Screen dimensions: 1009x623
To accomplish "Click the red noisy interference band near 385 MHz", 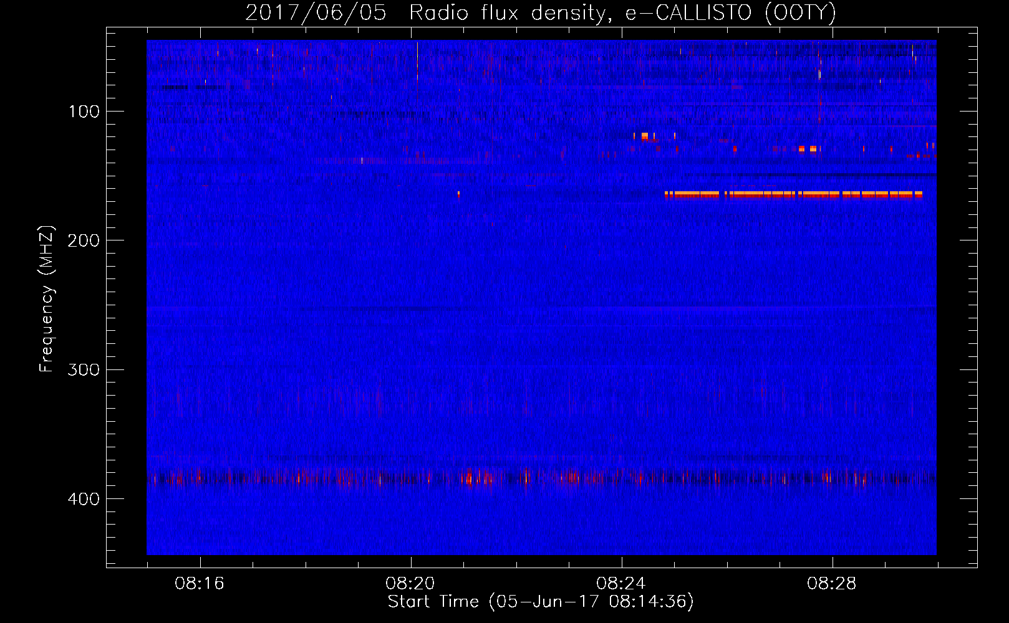I will pyautogui.click(x=541, y=478).
